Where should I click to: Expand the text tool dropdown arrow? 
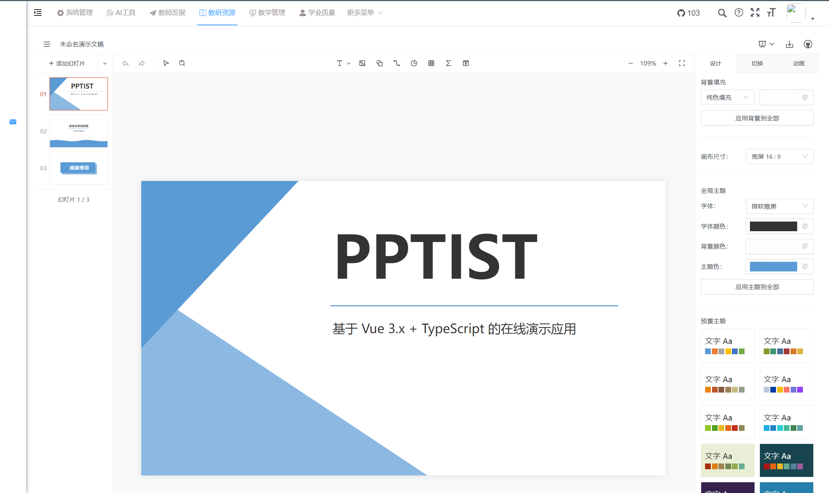349,63
